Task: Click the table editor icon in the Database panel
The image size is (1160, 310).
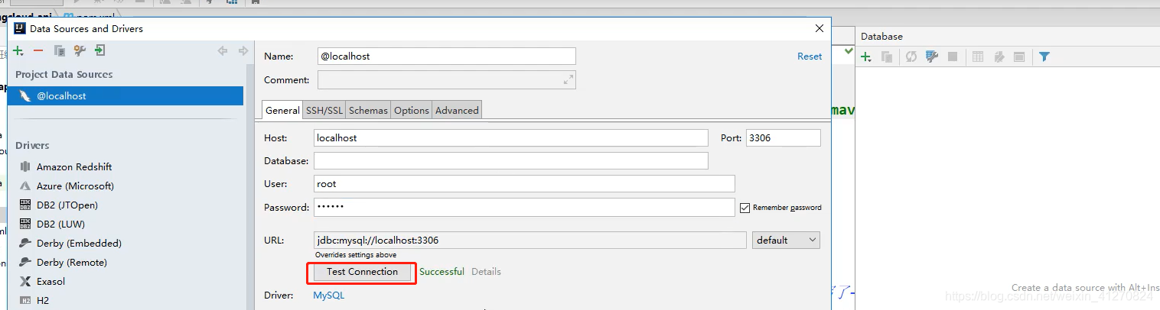Action: pyautogui.click(x=978, y=57)
